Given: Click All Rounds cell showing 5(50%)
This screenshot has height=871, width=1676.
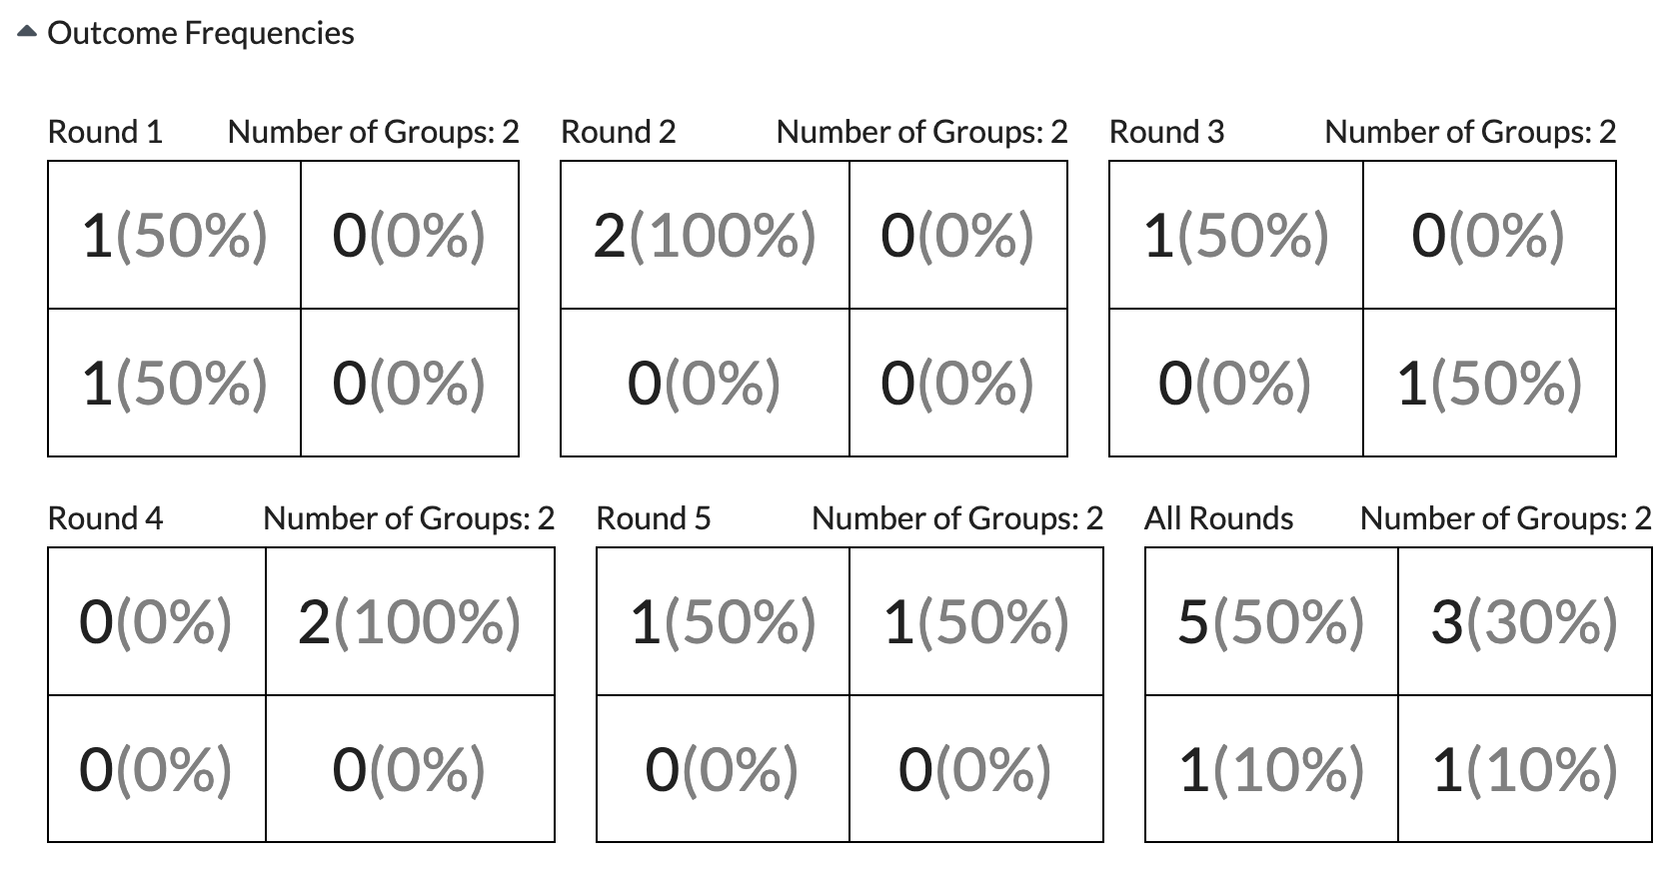Looking at the screenshot, I should coord(1271,621).
